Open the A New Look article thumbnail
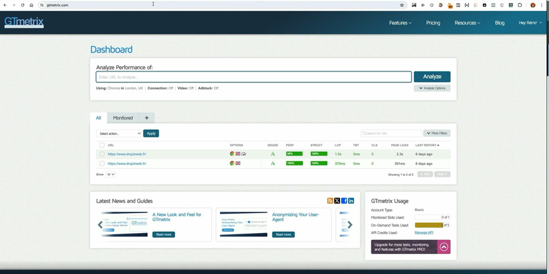This screenshot has height=274, width=549. pos(124,224)
